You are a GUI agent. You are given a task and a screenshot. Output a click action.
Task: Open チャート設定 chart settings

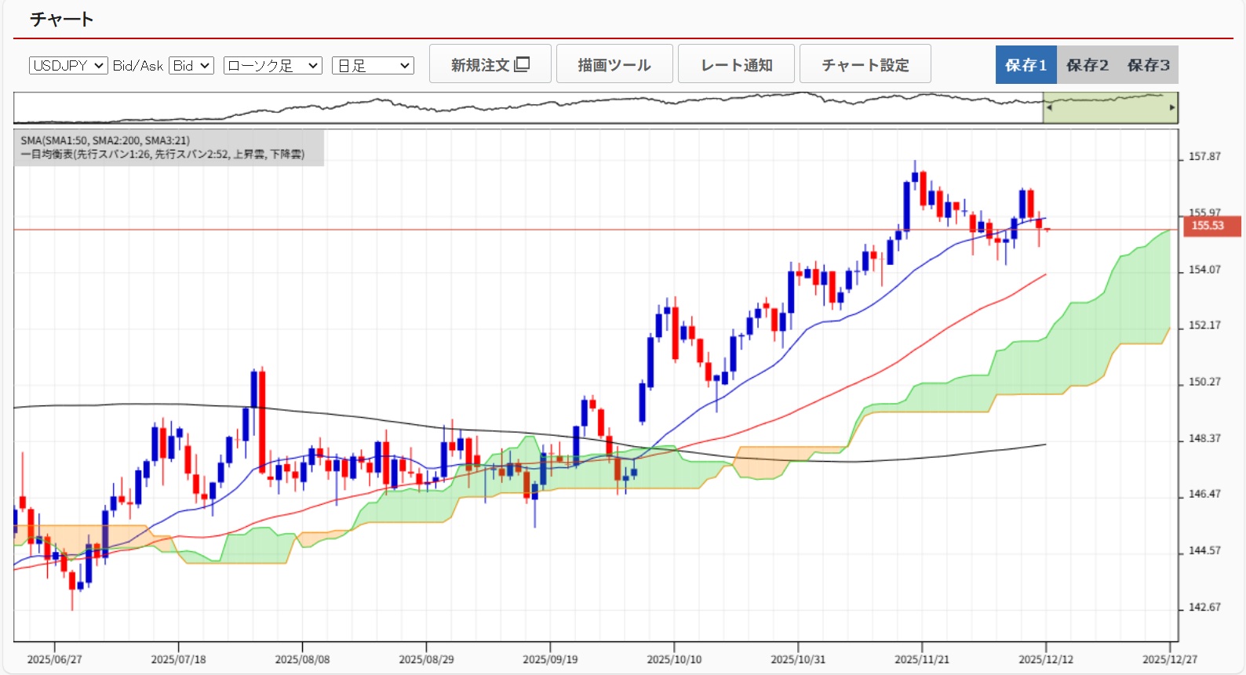pos(865,64)
